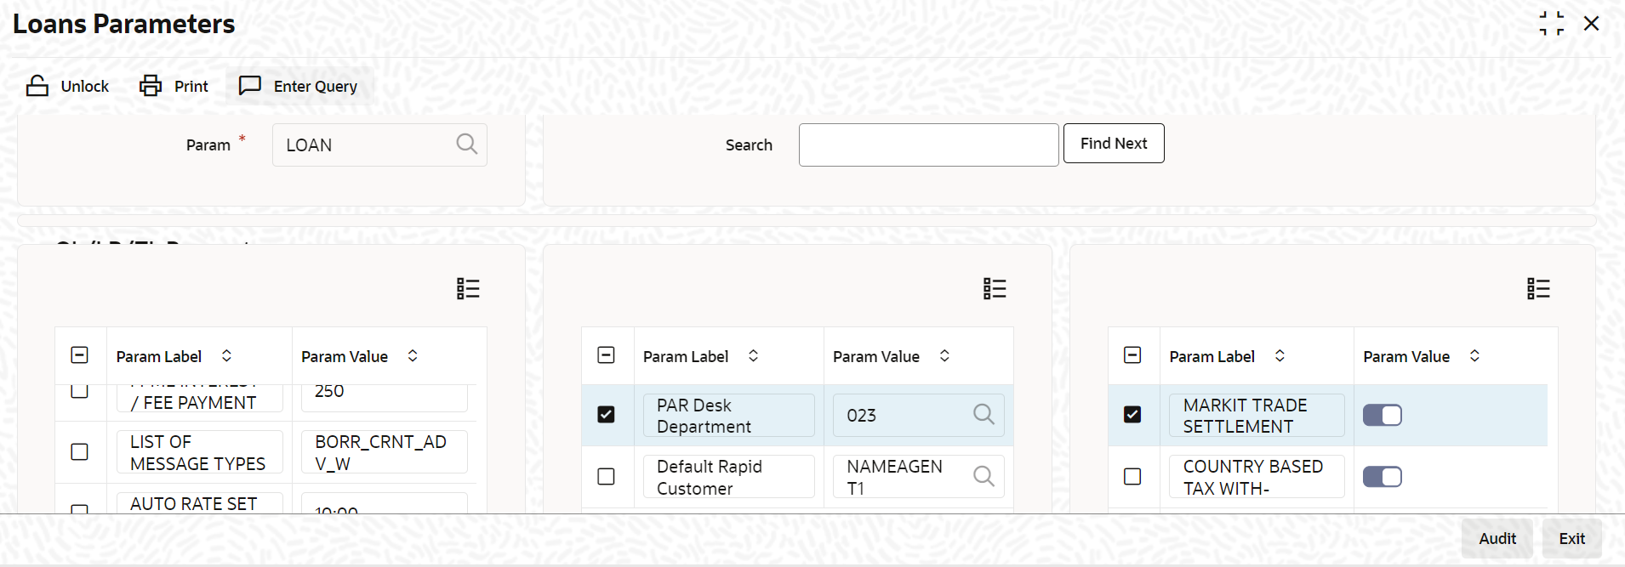Click the Exit button
Image resolution: width=1625 pixels, height=567 pixels.
point(1571,538)
